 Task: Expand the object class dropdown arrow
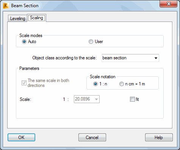pos(156,58)
